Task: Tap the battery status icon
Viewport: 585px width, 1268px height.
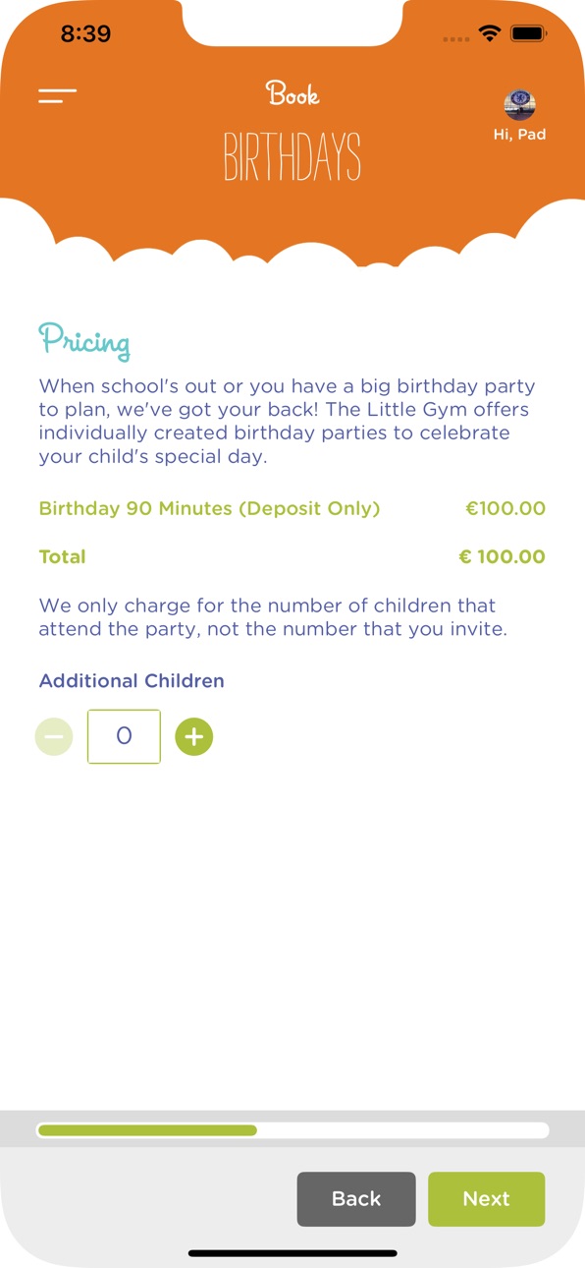Action: 528,34
